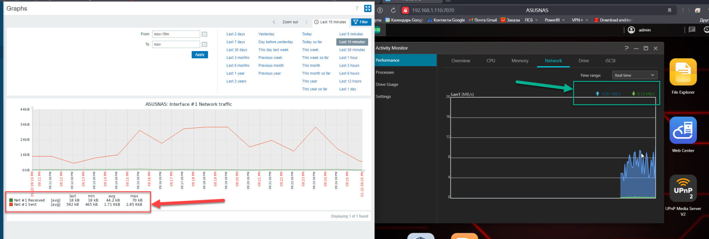The image size is (709, 239).
Task: Click the From input field with now-15m
Action: 176,34
